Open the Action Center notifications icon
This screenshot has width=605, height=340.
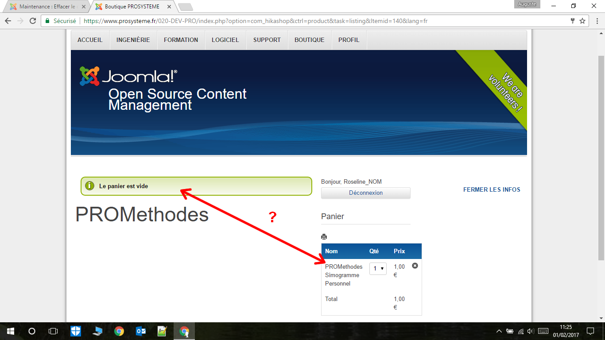[x=590, y=331]
